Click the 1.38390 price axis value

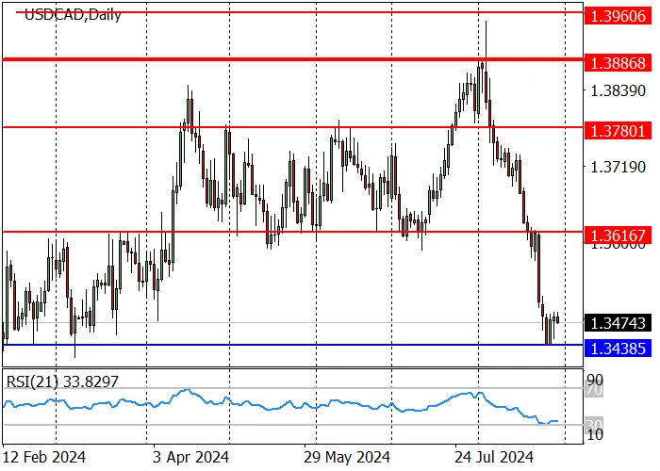(x=618, y=90)
